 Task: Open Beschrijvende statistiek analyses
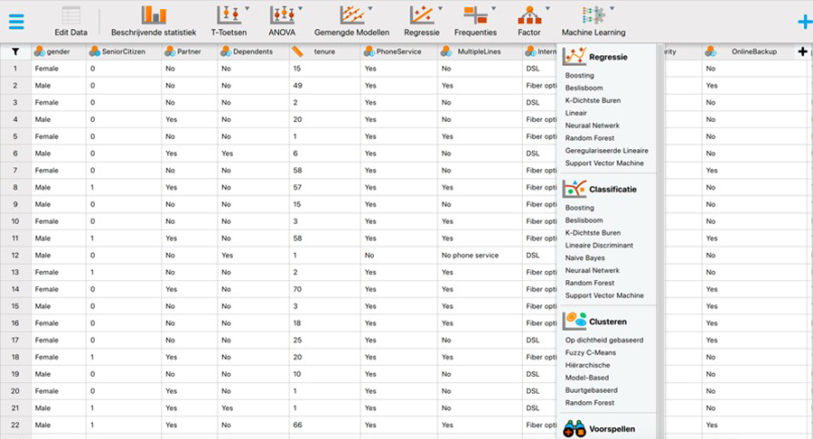153,16
